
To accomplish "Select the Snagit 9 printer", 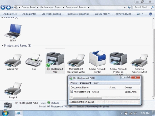I will point(13,90).
